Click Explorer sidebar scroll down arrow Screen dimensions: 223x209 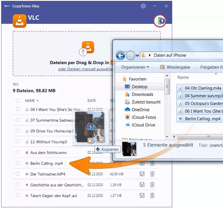click(x=167, y=137)
